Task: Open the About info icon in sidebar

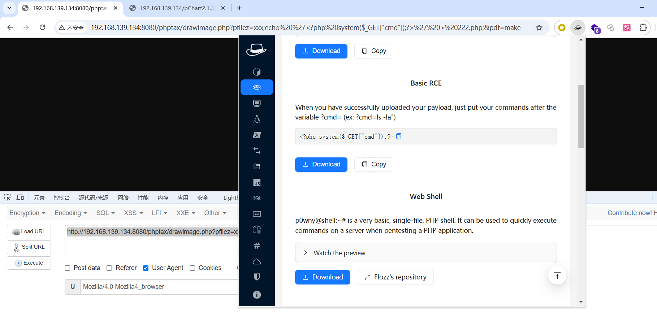Action: tap(257, 295)
